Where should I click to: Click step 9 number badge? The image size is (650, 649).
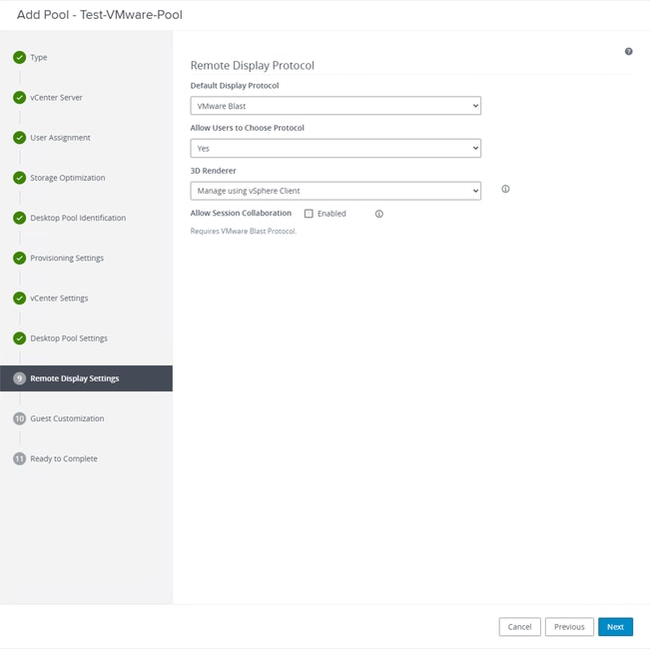point(20,378)
